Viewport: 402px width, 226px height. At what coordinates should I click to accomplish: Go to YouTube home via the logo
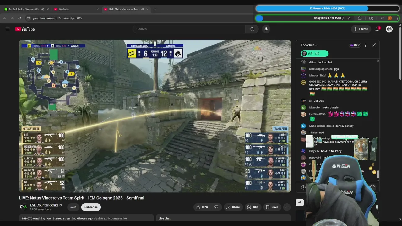pos(25,29)
